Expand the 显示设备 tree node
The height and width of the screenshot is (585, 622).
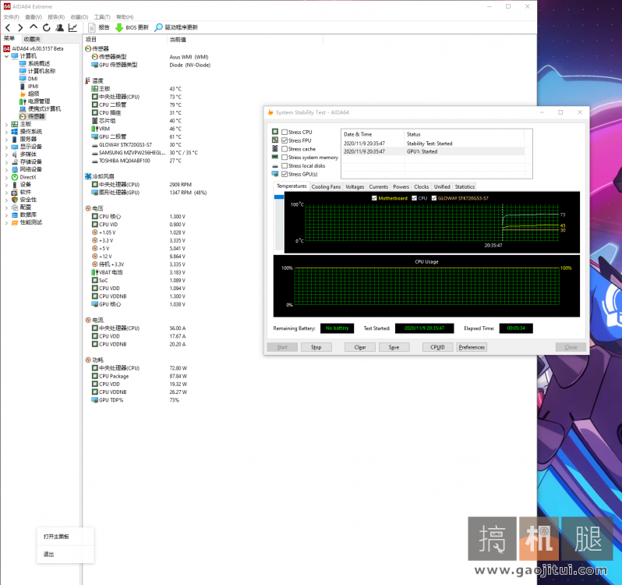(6, 147)
